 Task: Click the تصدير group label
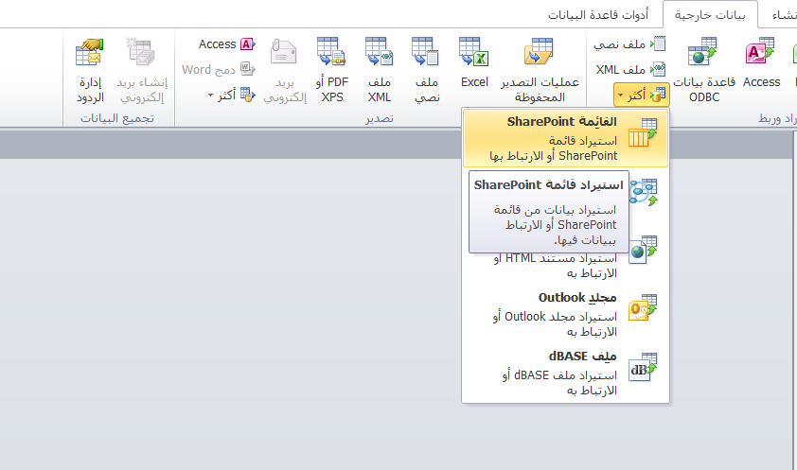[380, 118]
